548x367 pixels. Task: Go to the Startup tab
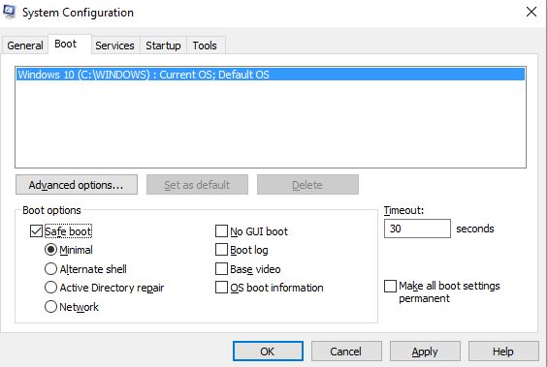click(163, 46)
